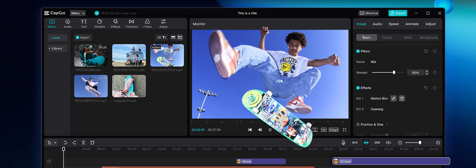Open the Text tool panel

coord(83,24)
